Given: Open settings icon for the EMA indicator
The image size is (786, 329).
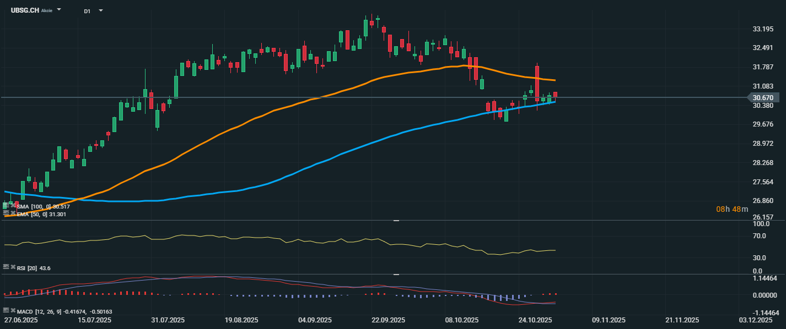Looking at the screenshot, I should [6, 213].
